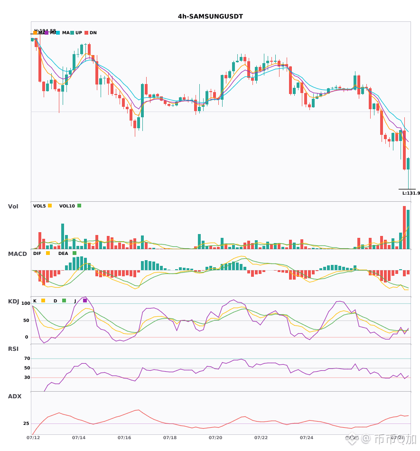This screenshot has height=451, width=420.
Task: Click the 4h-SAMSUNGUSDT chart title
Action: tap(210, 17)
